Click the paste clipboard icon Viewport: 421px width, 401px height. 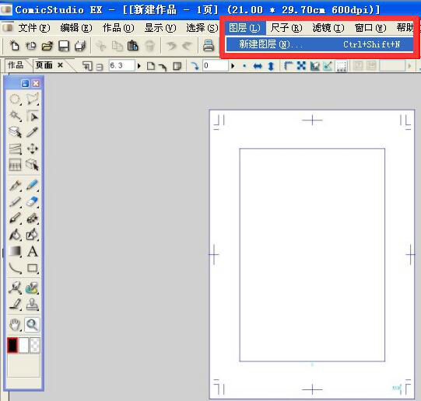132,46
